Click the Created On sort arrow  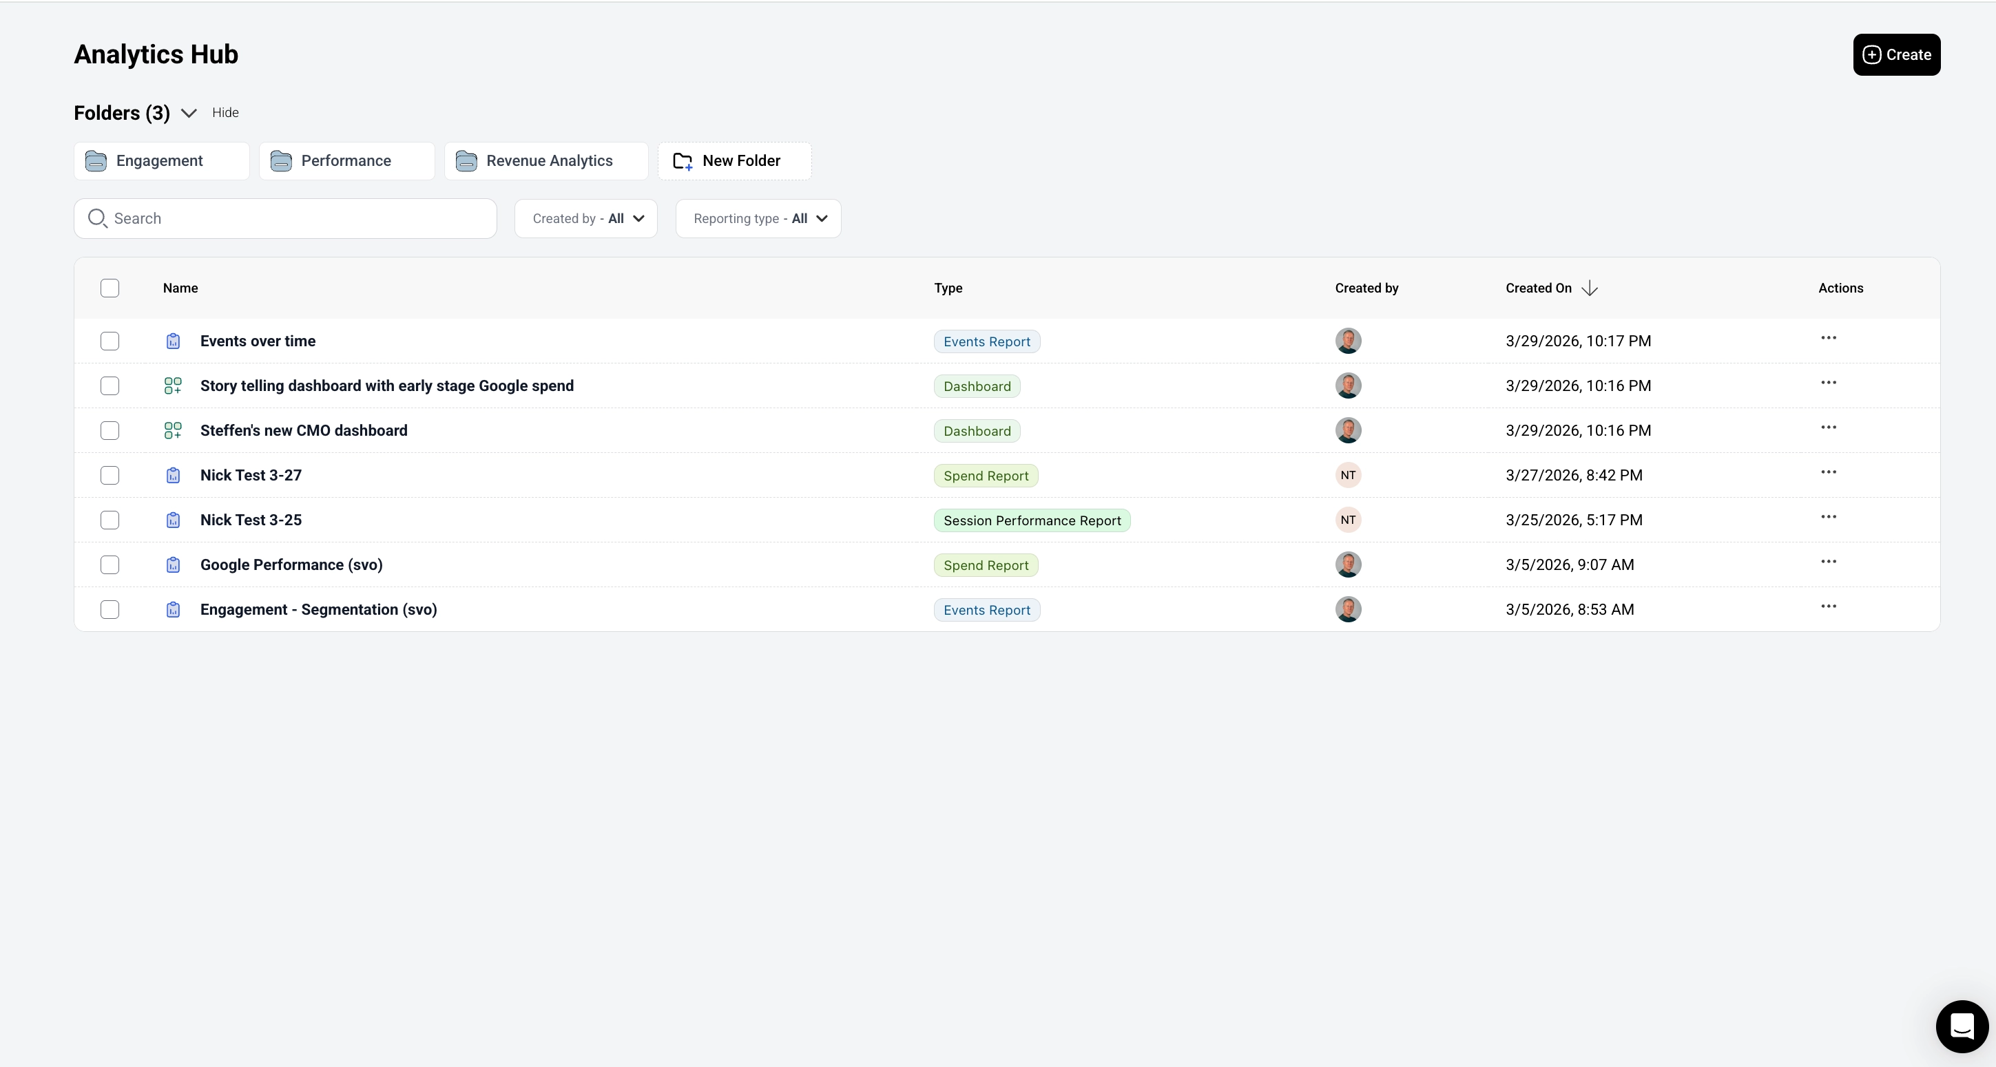pyautogui.click(x=1589, y=288)
